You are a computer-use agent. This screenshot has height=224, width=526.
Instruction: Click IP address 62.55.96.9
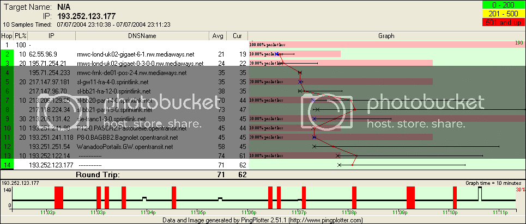(x=43, y=54)
